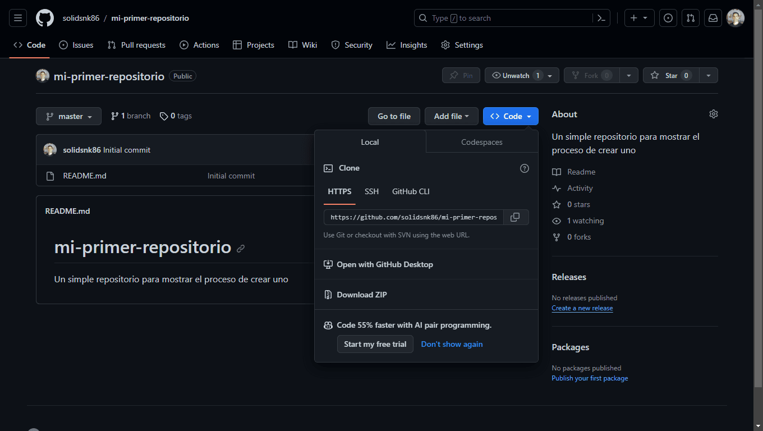This screenshot has width=763, height=431.
Task: Open the Wiki tab
Action: click(303, 45)
